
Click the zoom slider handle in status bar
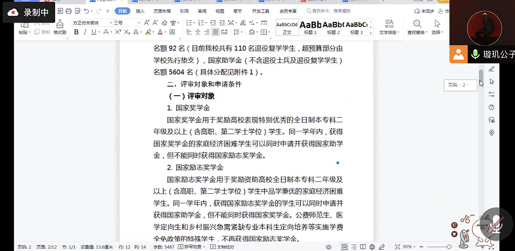[x=449, y=247]
